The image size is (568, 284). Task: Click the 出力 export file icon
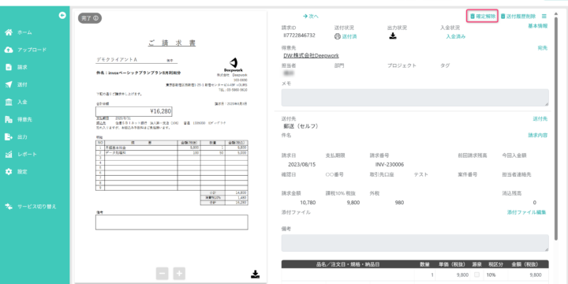9,136
